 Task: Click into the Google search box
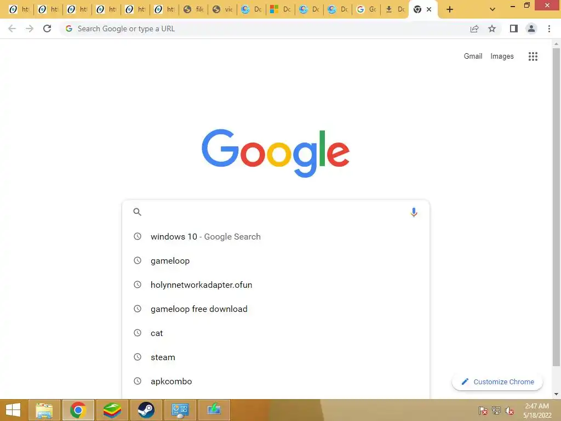(276, 212)
